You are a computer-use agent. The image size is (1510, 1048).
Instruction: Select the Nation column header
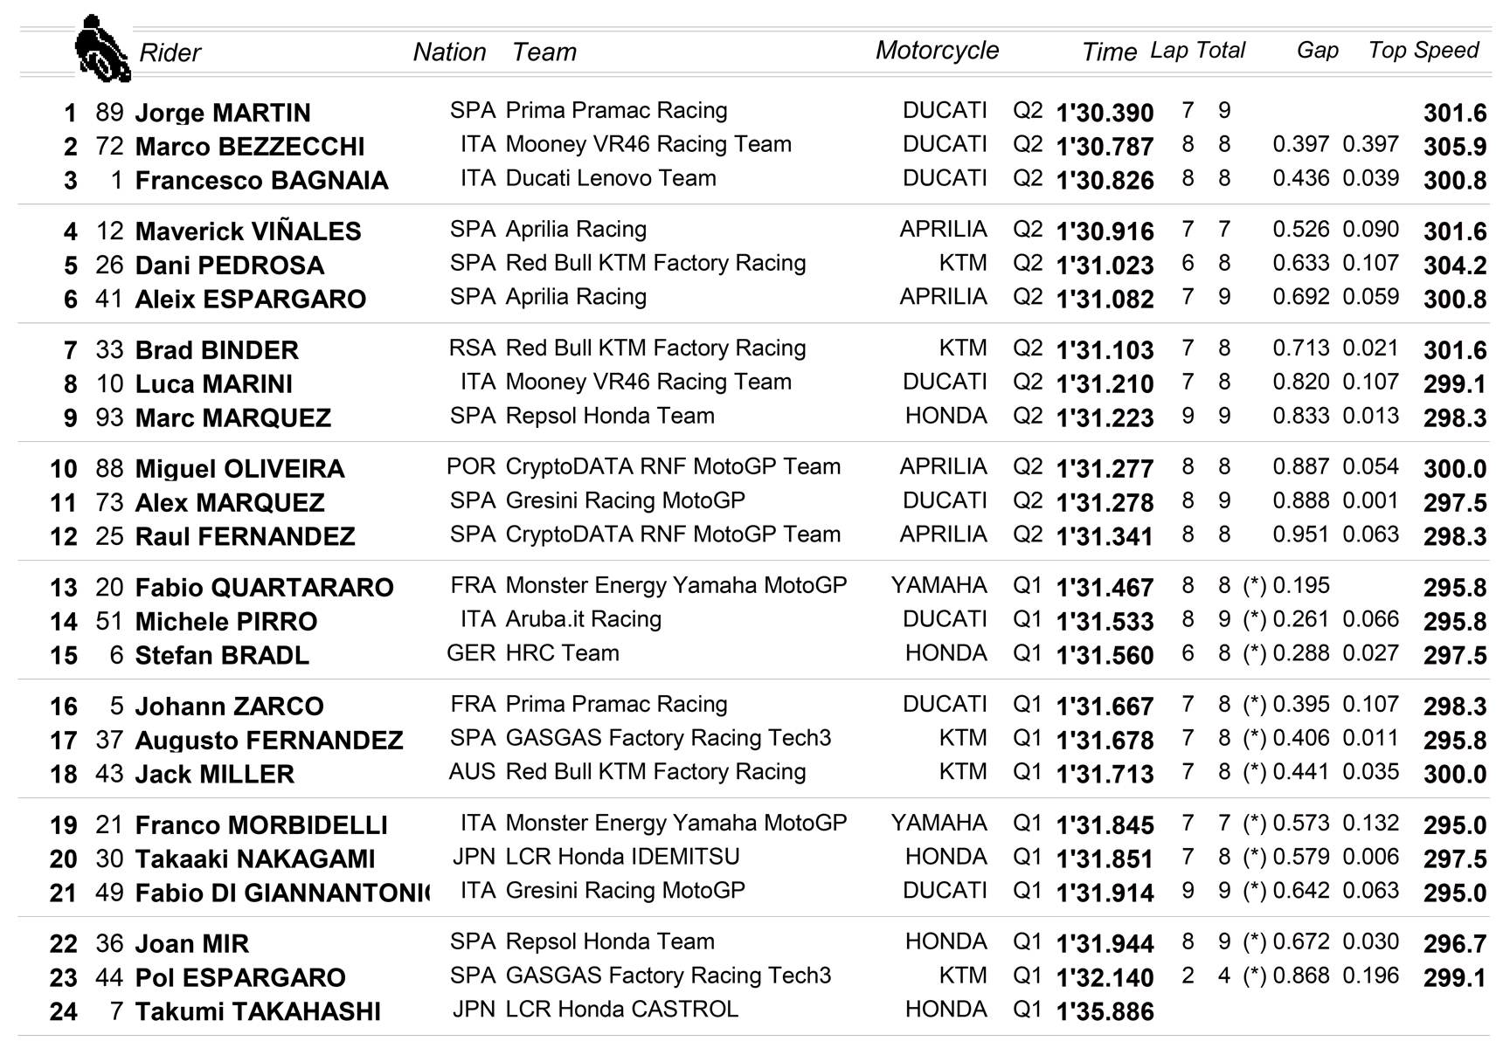pos(449,52)
